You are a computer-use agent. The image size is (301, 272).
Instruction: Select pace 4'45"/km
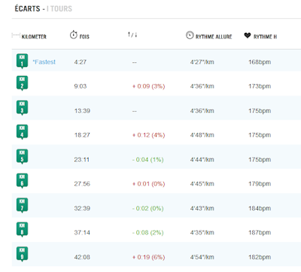(x=202, y=184)
